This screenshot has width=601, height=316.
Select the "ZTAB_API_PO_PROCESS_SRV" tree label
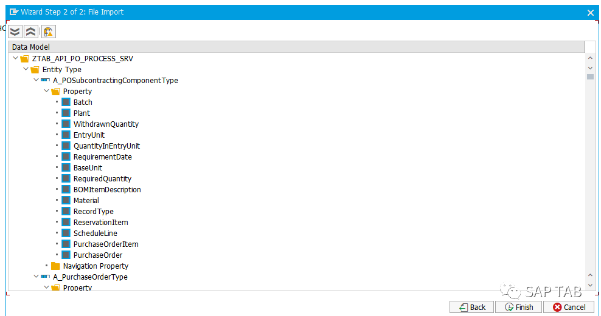coord(82,58)
